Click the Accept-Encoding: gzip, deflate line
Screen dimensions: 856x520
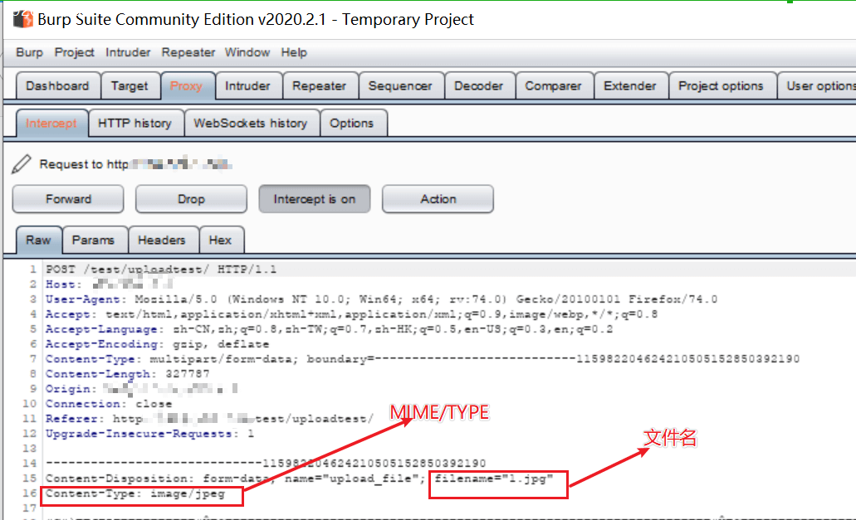157,344
